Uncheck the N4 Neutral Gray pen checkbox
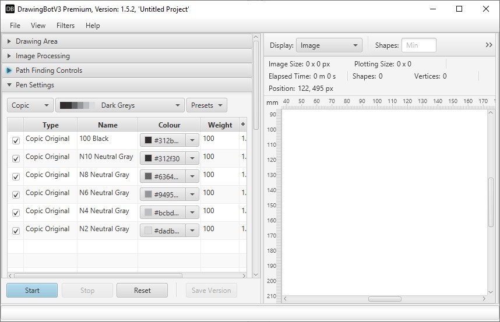This screenshot has height=322, width=500. (x=16, y=213)
